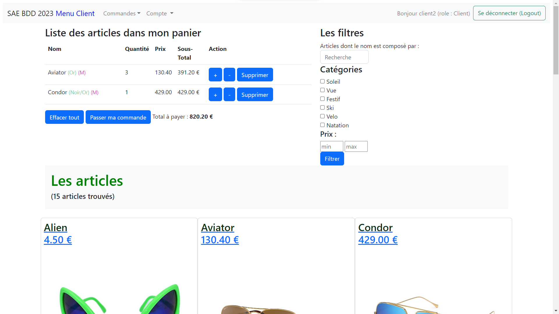
Task: Click Se déconnecter to log out
Action: pyautogui.click(x=509, y=13)
